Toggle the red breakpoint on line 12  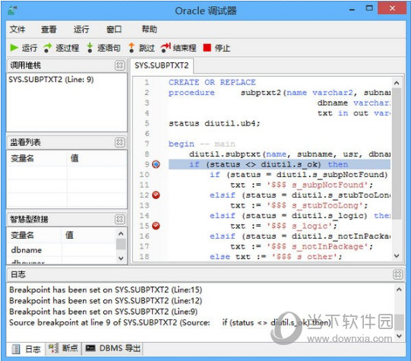click(x=156, y=195)
